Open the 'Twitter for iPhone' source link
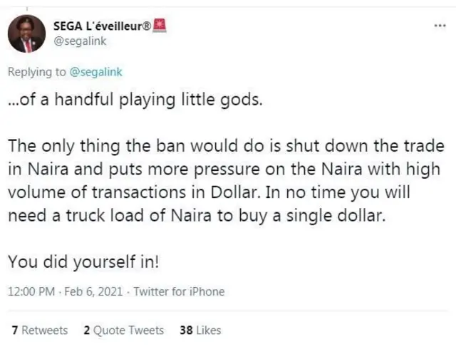The image size is (456, 349). [179, 291]
